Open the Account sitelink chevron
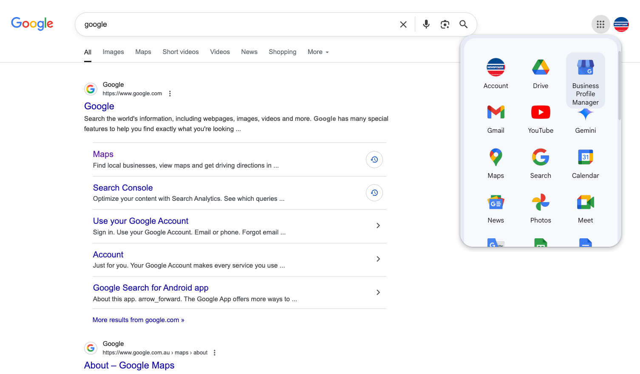Screen dimensions: 640x374 tap(378, 259)
